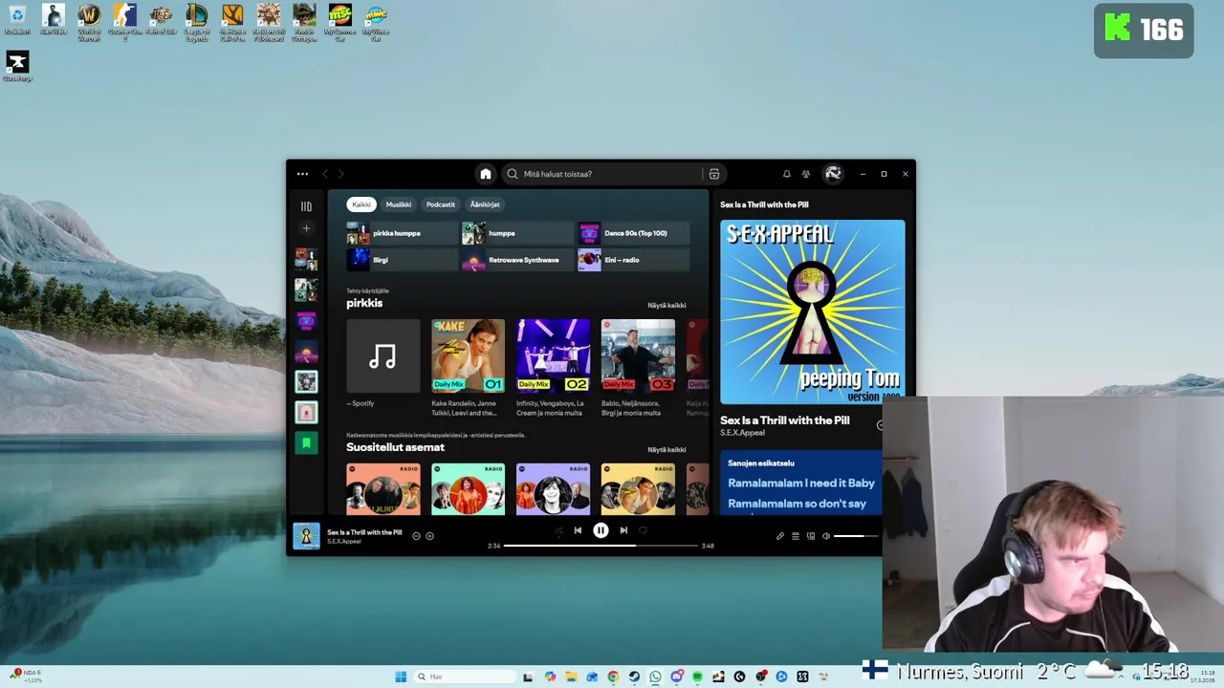Open World of Warcraft desktop shortcut
Image resolution: width=1224 pixels, height=688 pixels.
click(89, 23)
